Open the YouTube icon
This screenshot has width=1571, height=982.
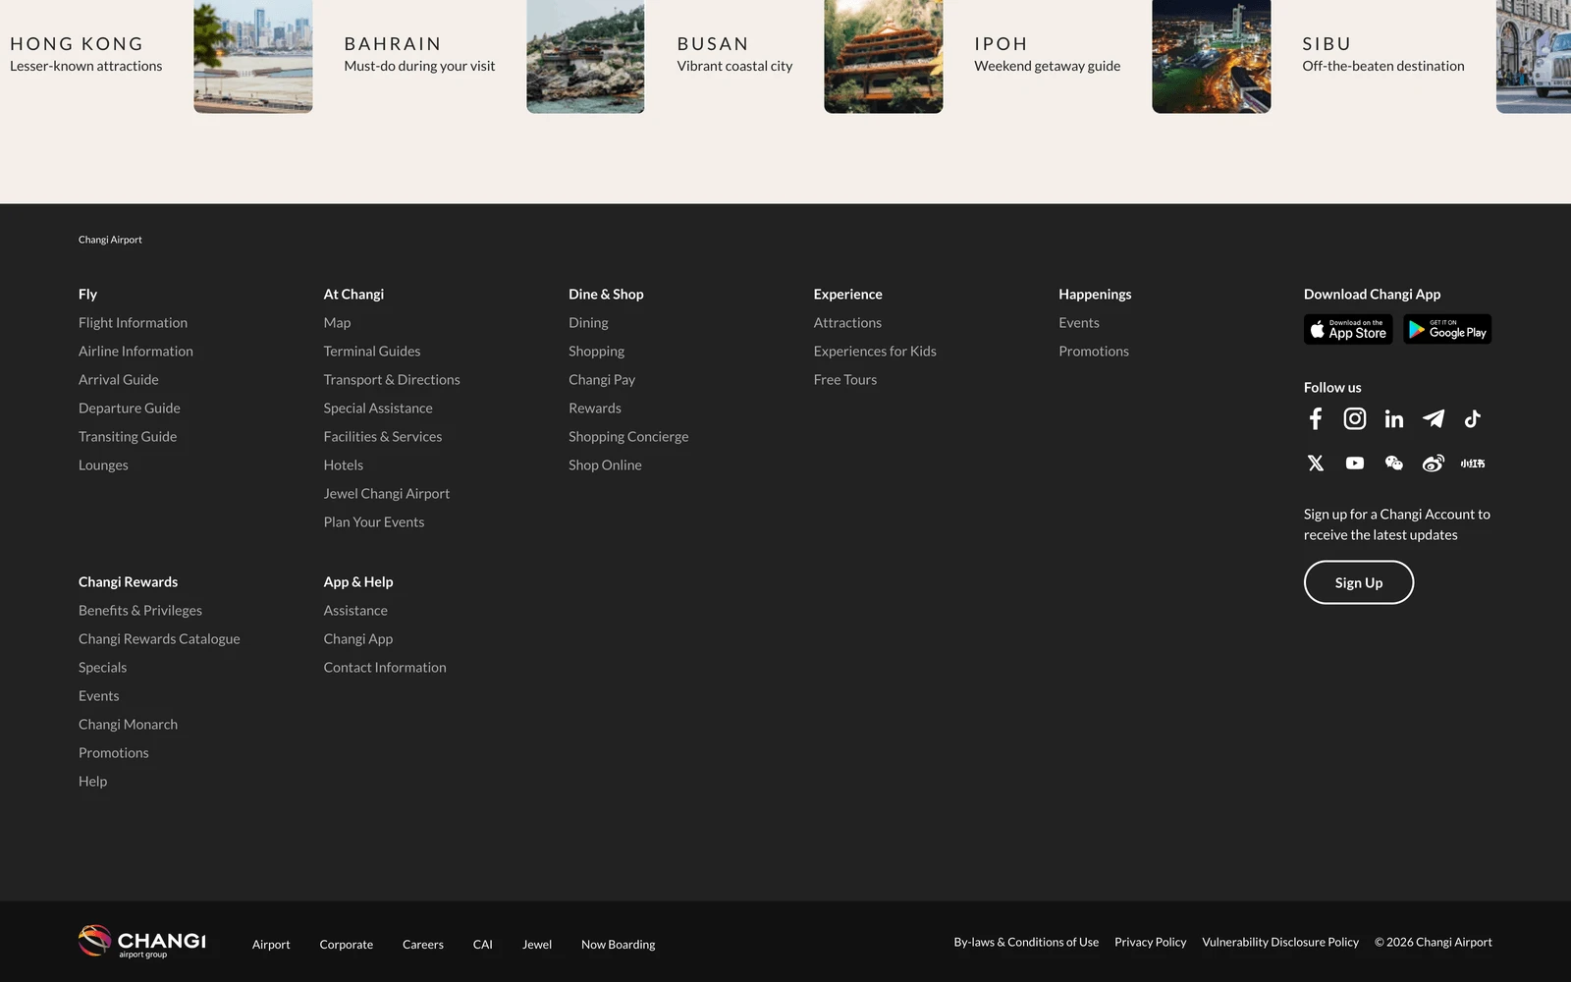click(1355, 464)
